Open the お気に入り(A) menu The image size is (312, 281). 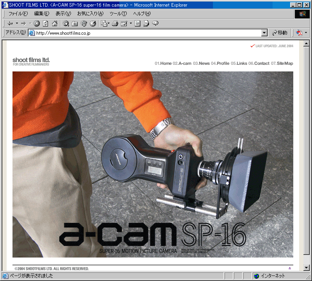click(x=90, y=14)
